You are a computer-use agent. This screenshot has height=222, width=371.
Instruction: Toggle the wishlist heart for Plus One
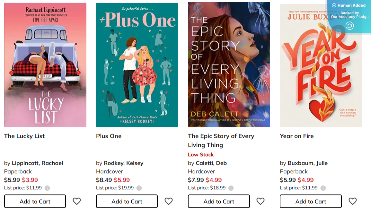(x=169, y=201)
